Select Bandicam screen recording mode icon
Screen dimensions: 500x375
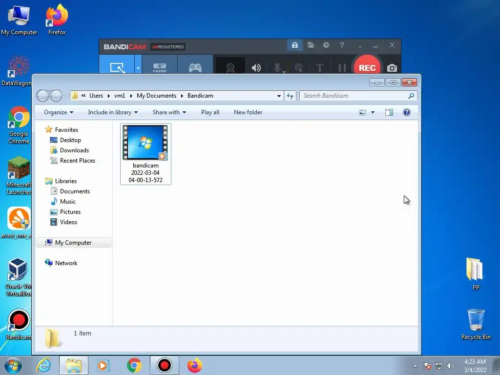coord(117,67)
